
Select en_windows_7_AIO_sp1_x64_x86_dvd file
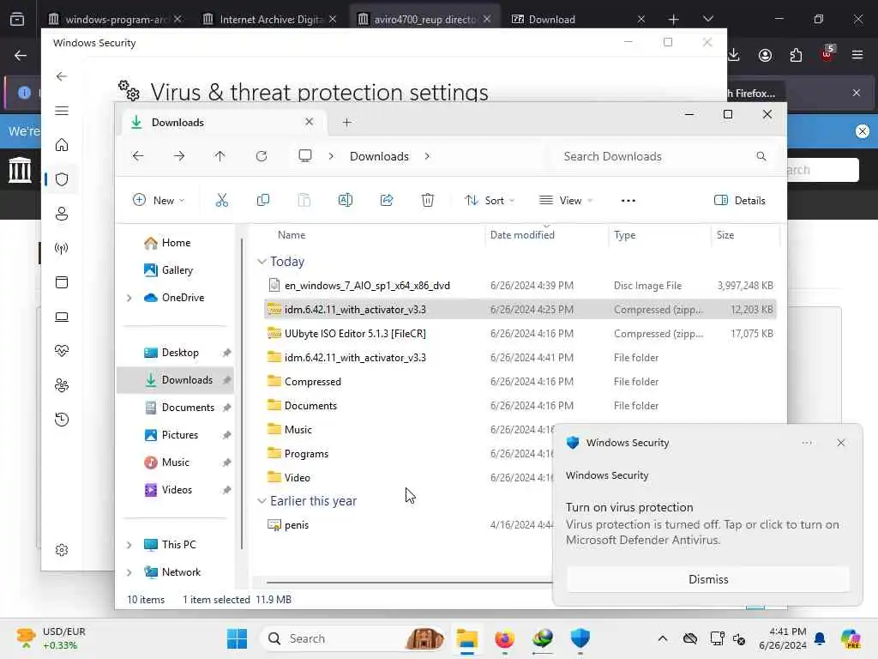coord(520,285)
